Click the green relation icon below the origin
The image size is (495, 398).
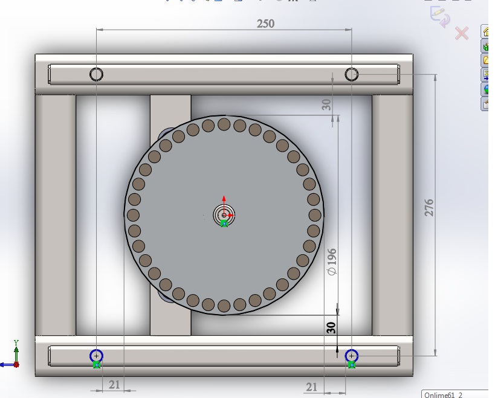click(224, 223)
